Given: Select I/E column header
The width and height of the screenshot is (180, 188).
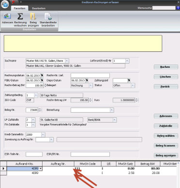Looking at the screenshot, I should 109,164.
